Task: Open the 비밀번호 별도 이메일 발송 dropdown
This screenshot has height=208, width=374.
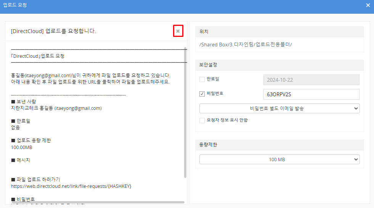Action: click(x=279, y=108)
